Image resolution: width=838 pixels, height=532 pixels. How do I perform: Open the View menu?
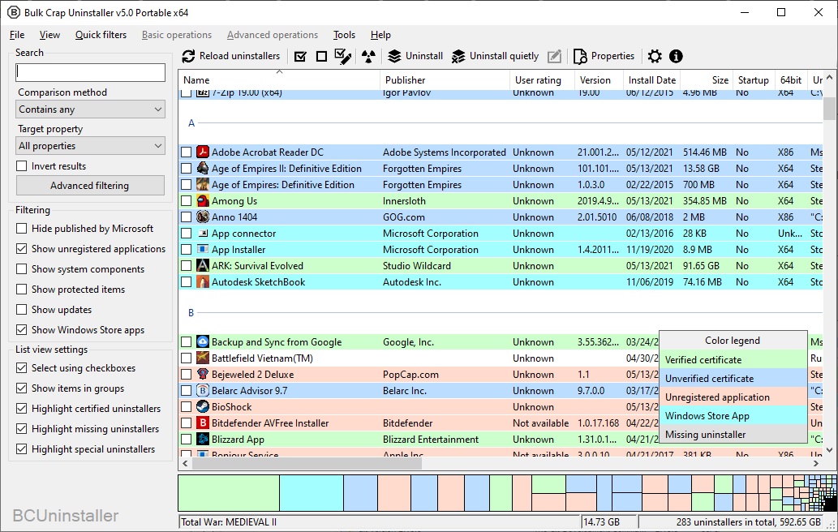click(49, 35)
